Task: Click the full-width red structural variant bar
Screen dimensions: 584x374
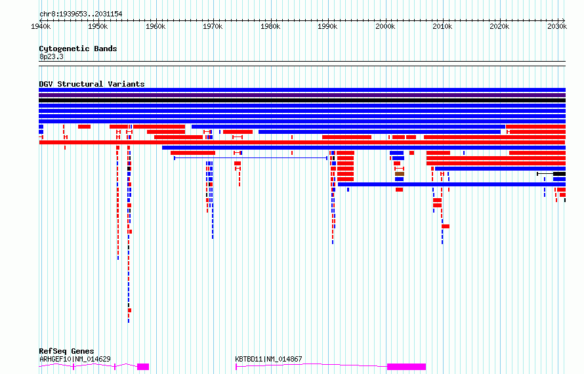Action: point(302,142)
